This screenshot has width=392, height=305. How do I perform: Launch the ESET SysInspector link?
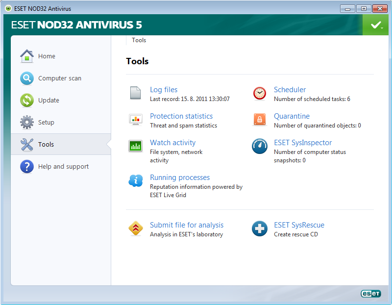point(303,143)
